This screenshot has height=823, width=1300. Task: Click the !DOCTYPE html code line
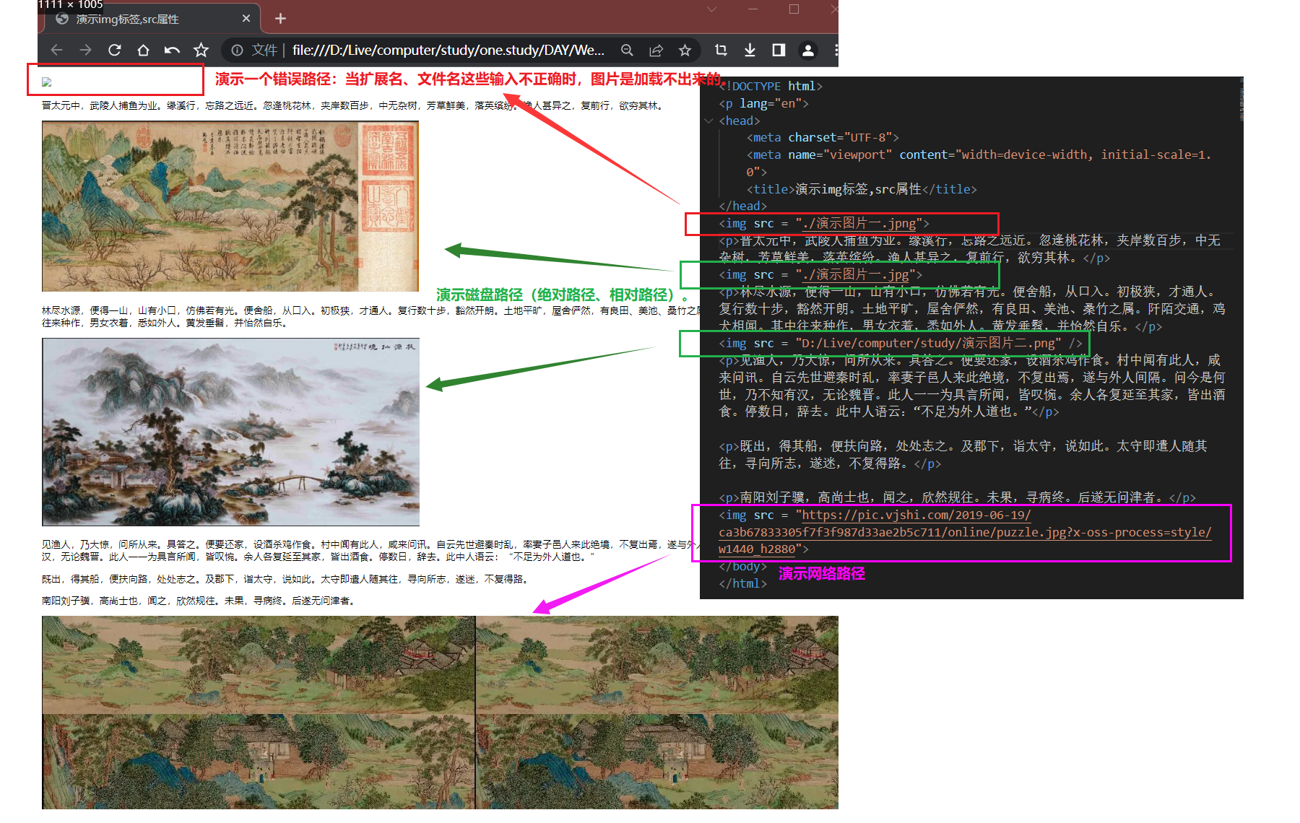pyautogui.click(x=771, y=86)
